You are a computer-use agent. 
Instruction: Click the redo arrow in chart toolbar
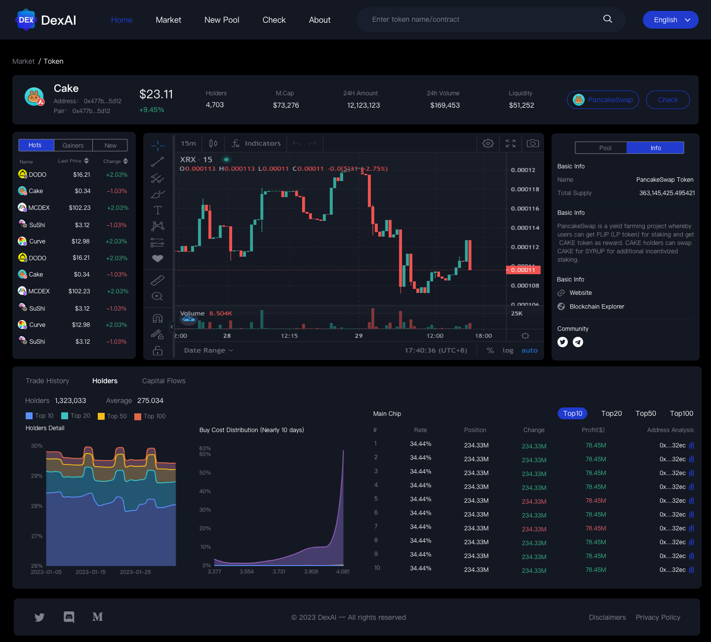pos(313,143)
